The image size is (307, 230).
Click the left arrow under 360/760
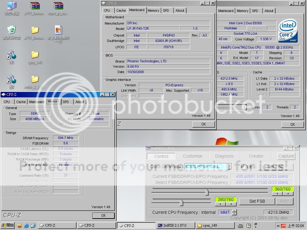point(277,194)
